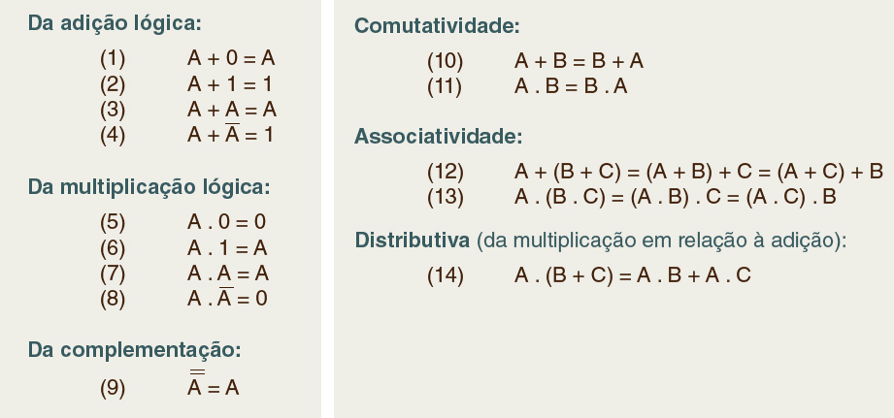Select the equation A . B = B . A
This screenshot has height=418, width=894.
(x=571, y=86)
